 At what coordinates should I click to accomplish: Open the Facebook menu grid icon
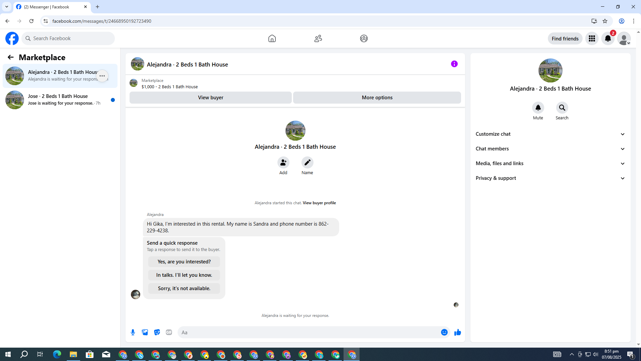click(592, 38)
